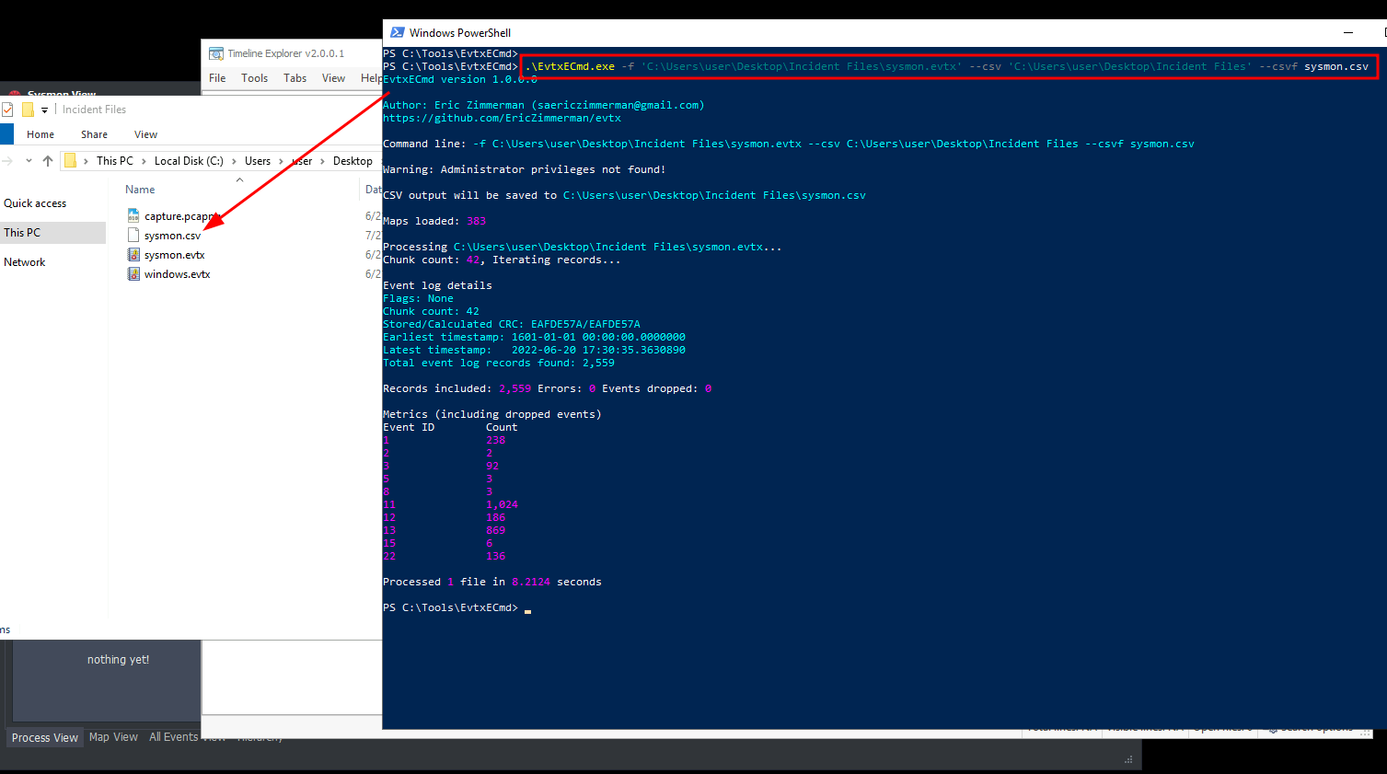The height and width of the screenshot is (774, 1387).
Task: Open the recent locations dropdown in Explorer
Action: [29, 161]
